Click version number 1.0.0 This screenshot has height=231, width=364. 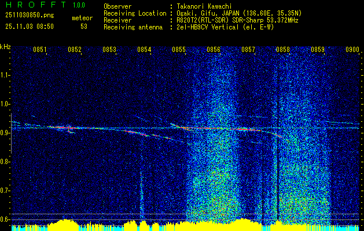coord(79,5)
